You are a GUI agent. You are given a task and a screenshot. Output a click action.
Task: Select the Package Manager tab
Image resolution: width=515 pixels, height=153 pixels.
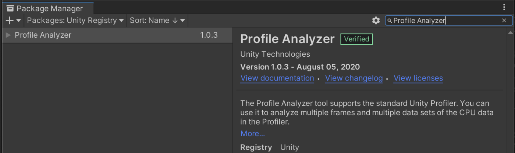point(48,8)
